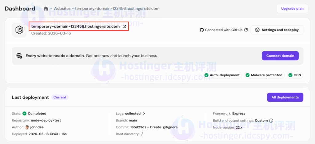Click the home icon in breadcrumb
The height and width of the screenshot is (144, 315).
(x=46, y=9)
